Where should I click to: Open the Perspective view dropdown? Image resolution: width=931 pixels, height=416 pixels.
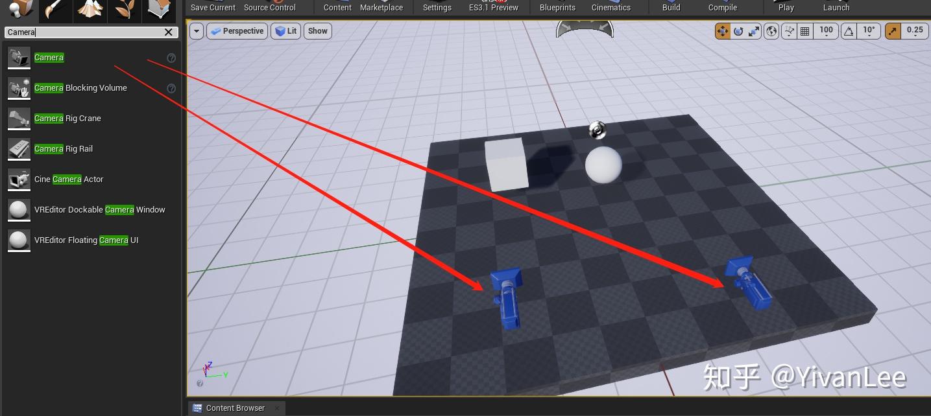(237, 30)
